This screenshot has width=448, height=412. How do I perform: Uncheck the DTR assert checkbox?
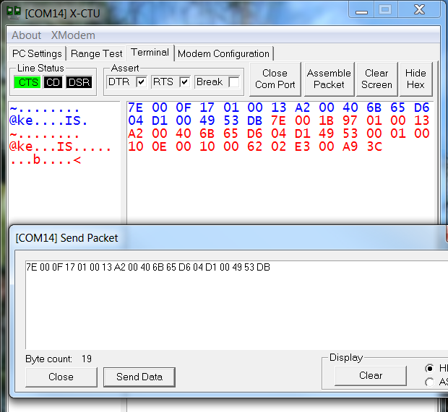click(141, 82)
